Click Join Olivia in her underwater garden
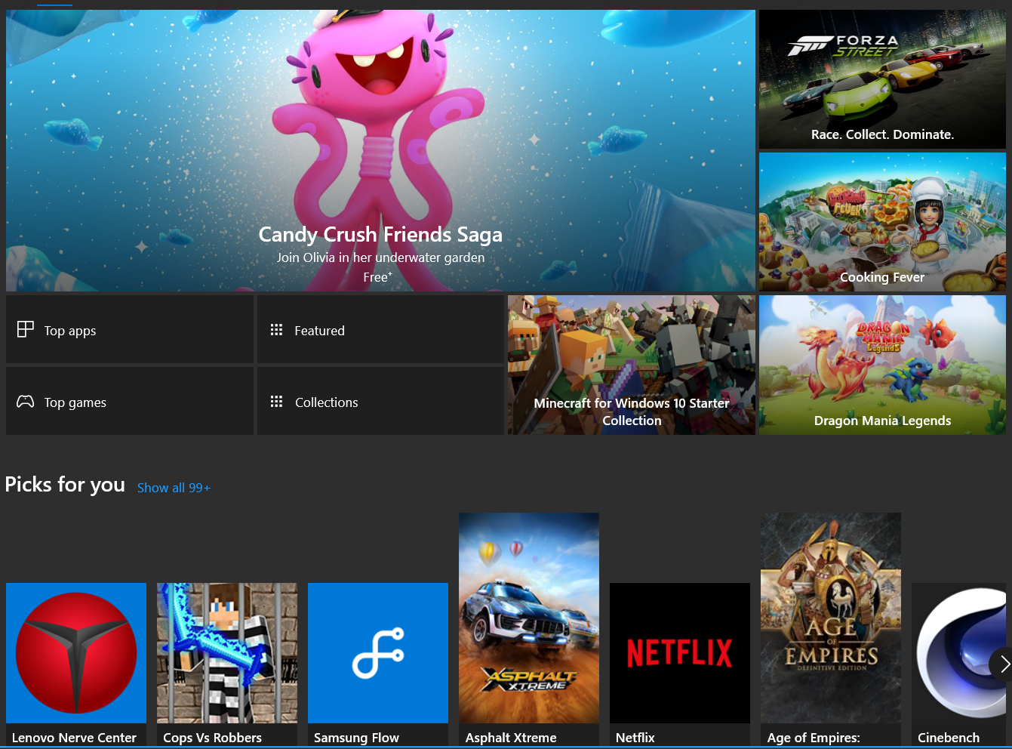The height and width of the screenshot is (749, 1012). coord(380,257)
